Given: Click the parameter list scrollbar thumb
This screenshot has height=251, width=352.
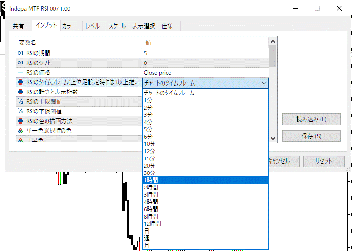Looking at the screenshot, I should pos(273,56).
